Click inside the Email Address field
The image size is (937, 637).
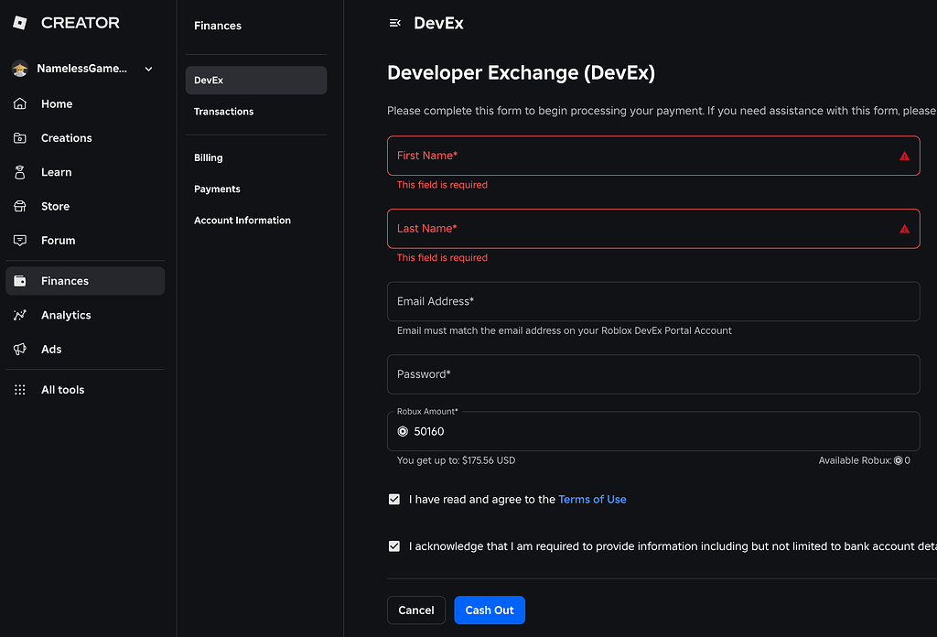(x=652, y=301)
